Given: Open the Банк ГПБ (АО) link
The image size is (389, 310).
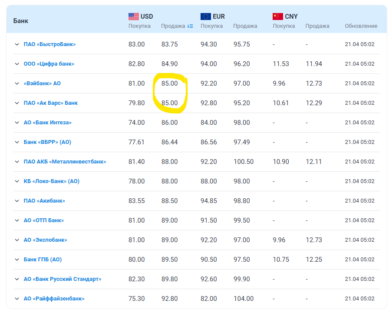Looking at the screenshot, I should (43, 259).
